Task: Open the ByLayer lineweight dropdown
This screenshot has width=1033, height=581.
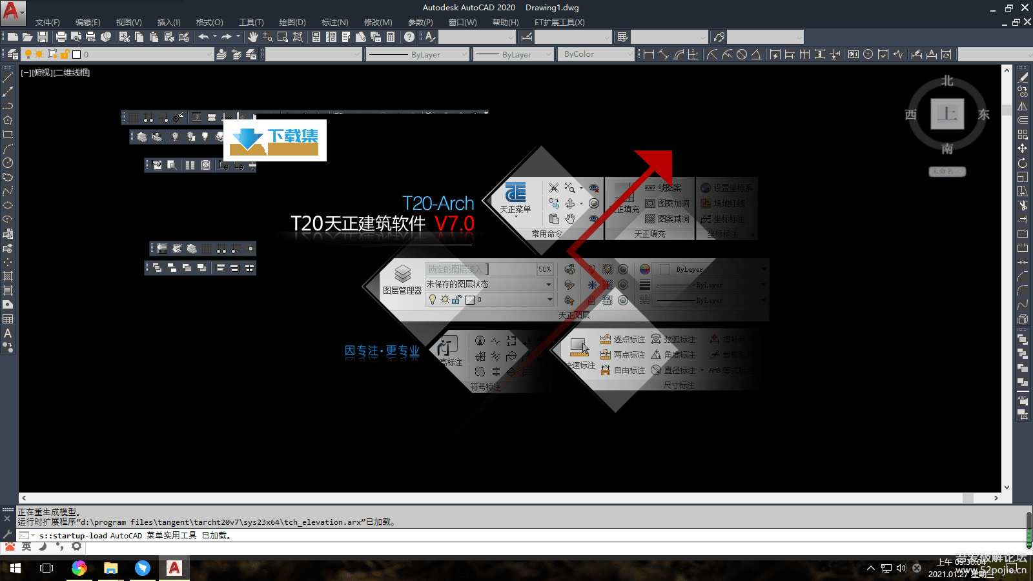Action: (x=514, y=54)
